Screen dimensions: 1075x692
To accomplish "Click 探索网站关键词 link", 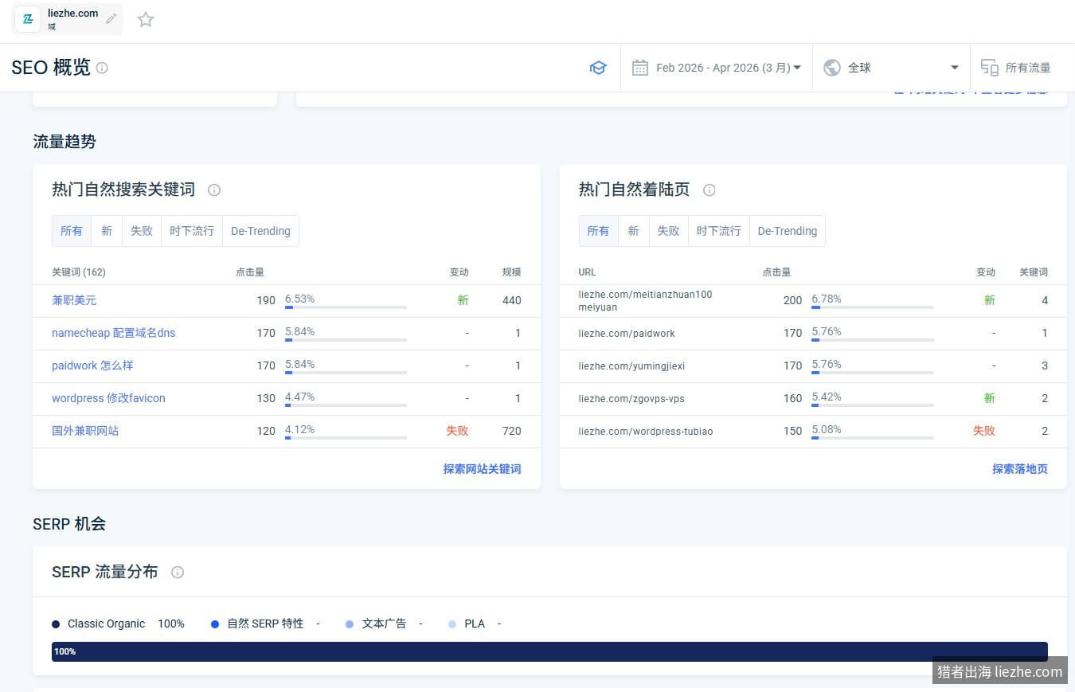I will click(482, 469).
